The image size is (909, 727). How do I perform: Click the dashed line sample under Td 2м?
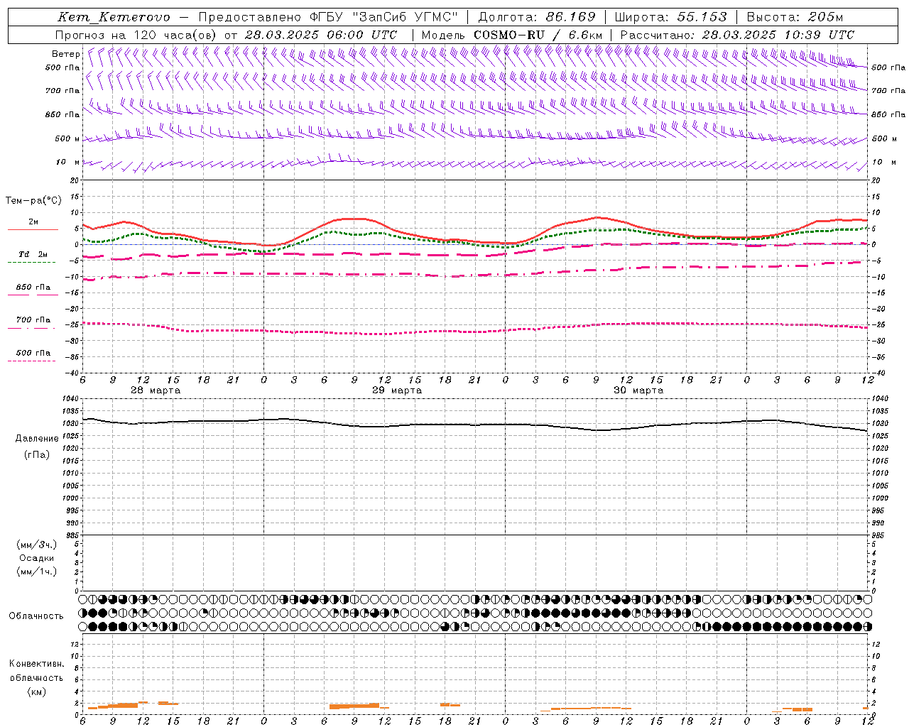(31, 262)
